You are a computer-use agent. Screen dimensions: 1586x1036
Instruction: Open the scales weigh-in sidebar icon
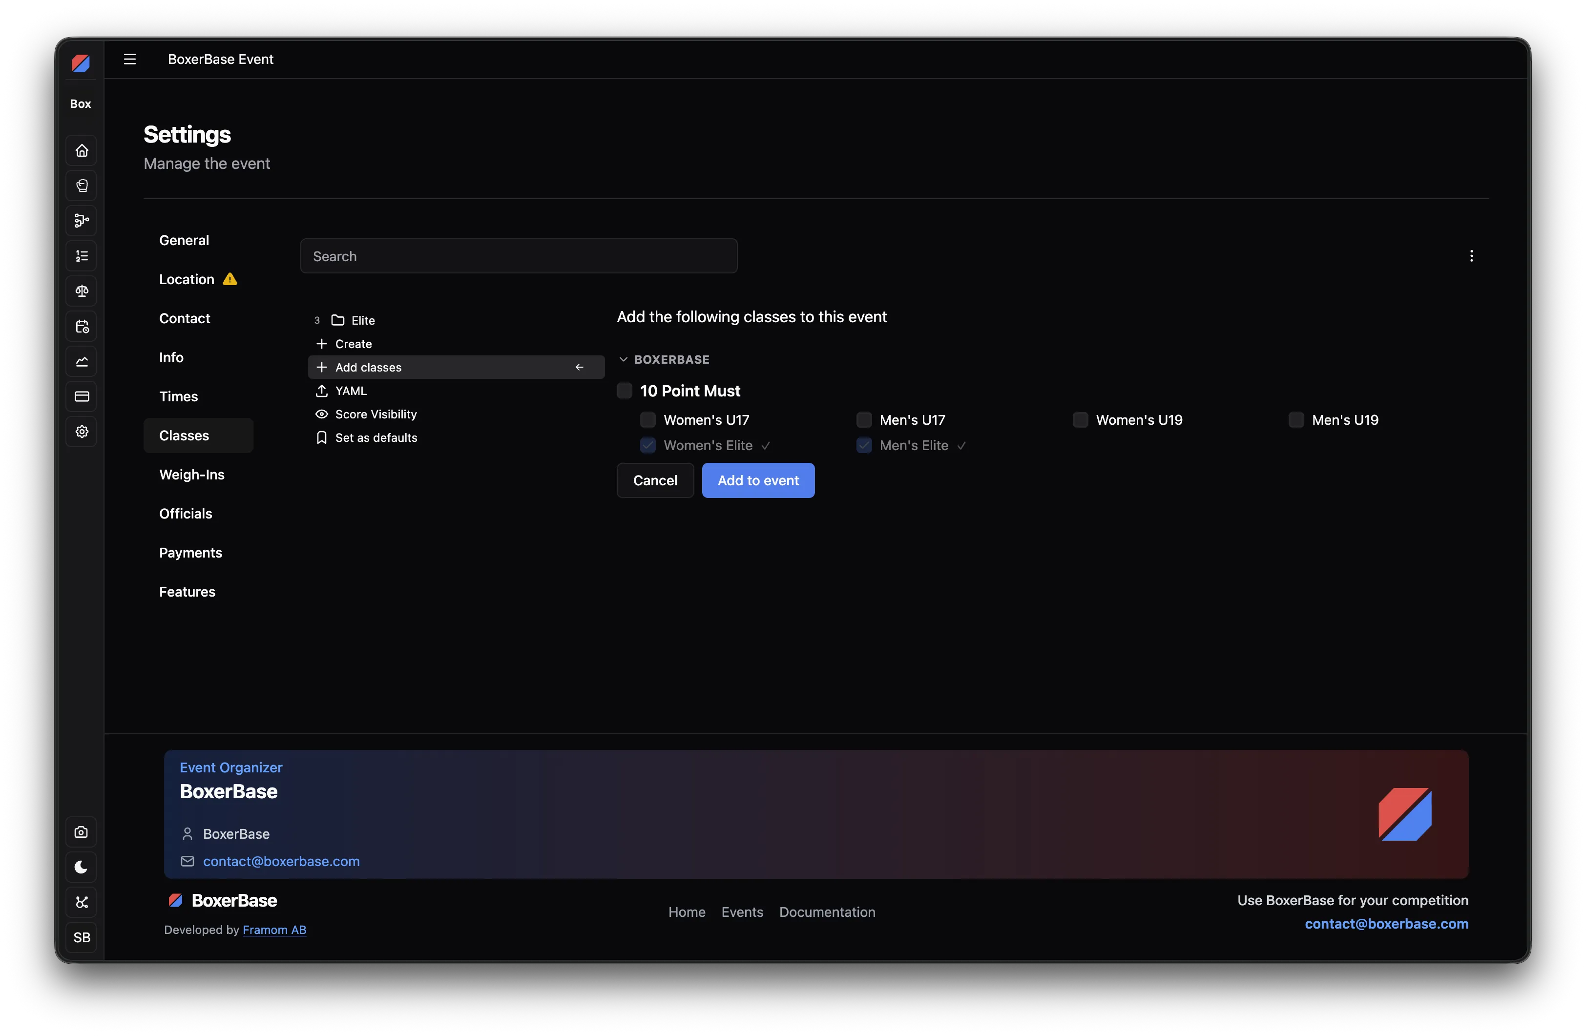pyautogui.click(x=82, y=291)
